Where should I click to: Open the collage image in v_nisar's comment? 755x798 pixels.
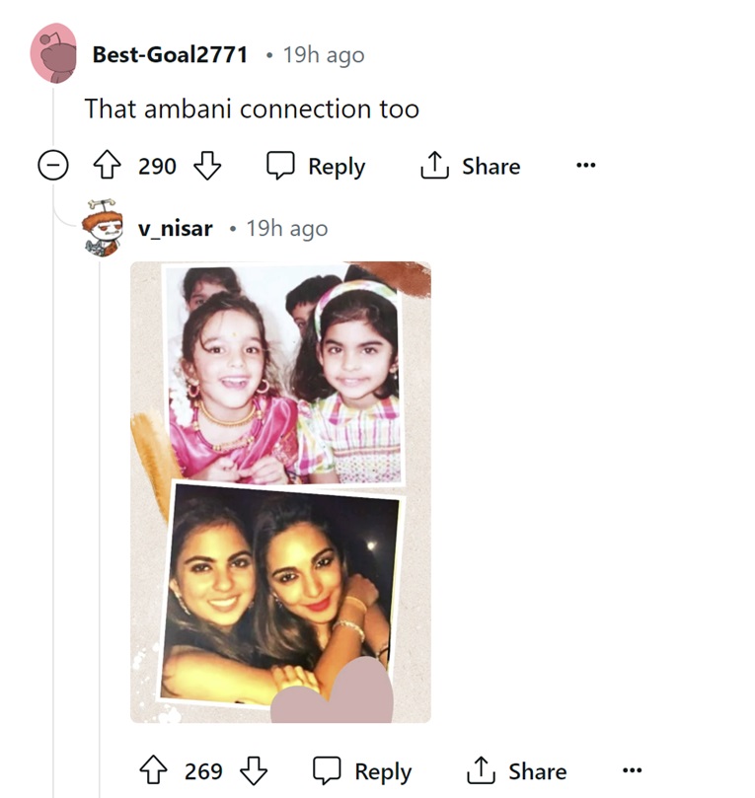pos(280,491)
